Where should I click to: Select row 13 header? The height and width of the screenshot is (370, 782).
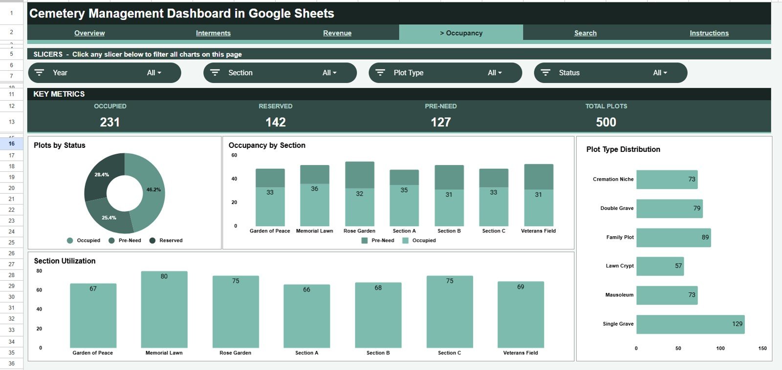[x=11, y=122]
